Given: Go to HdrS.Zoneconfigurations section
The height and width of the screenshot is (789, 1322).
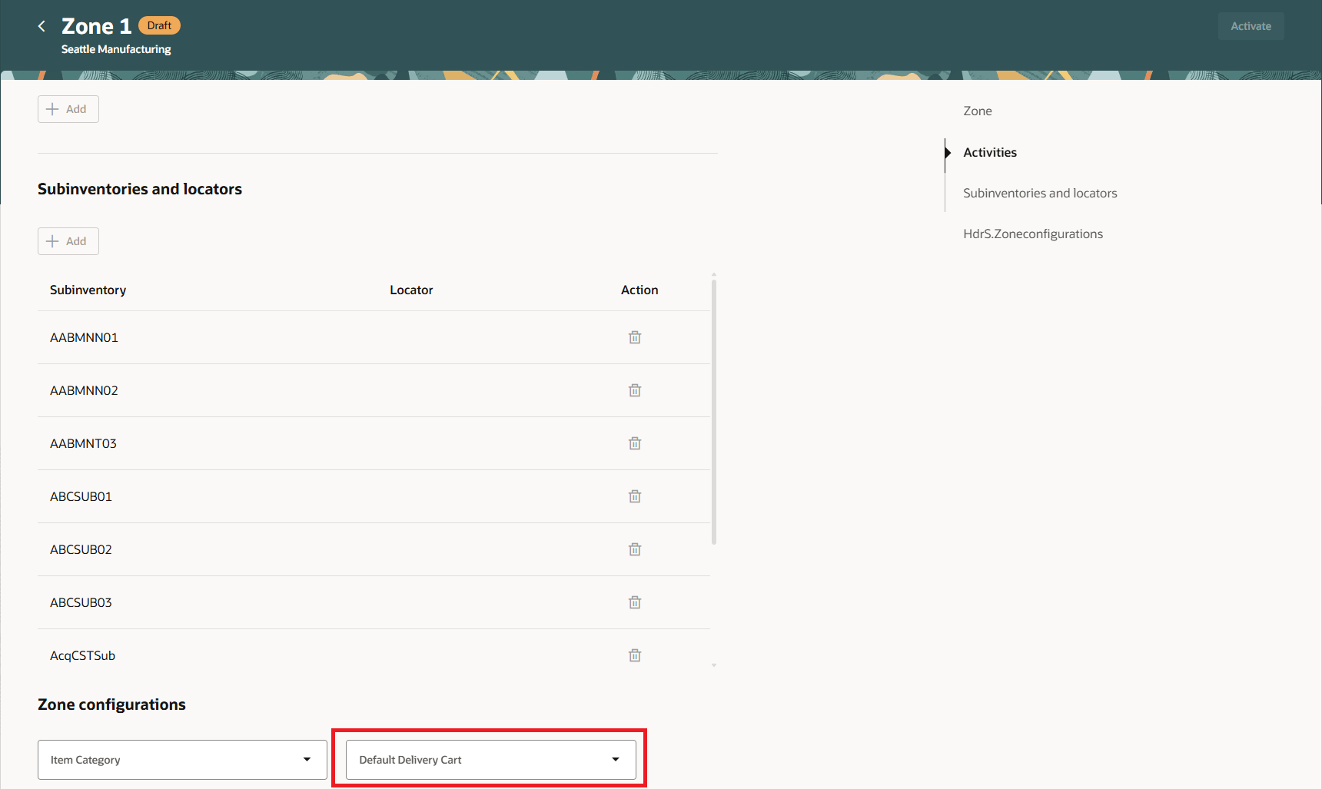Looking at the screenshot, I should [x=1033, y=234].
